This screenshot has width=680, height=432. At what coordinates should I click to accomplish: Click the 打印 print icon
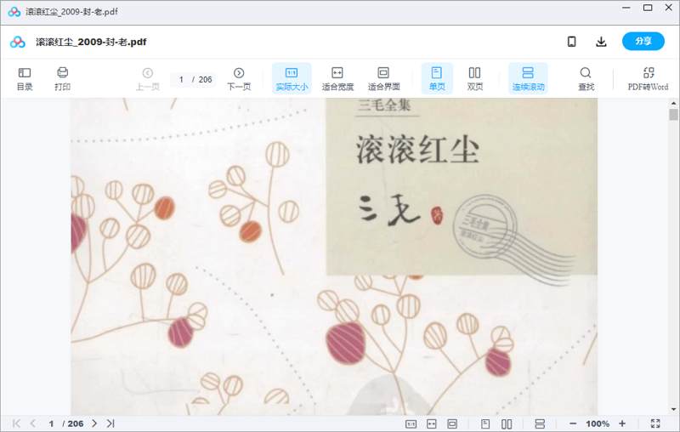pos(62,78)
